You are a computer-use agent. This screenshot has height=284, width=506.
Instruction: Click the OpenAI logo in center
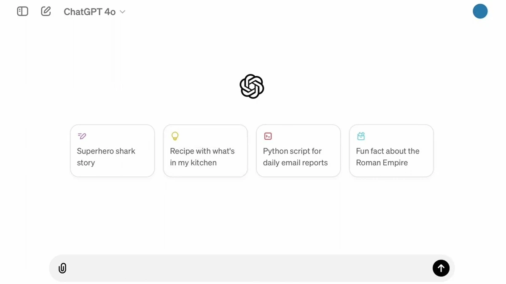252,86
